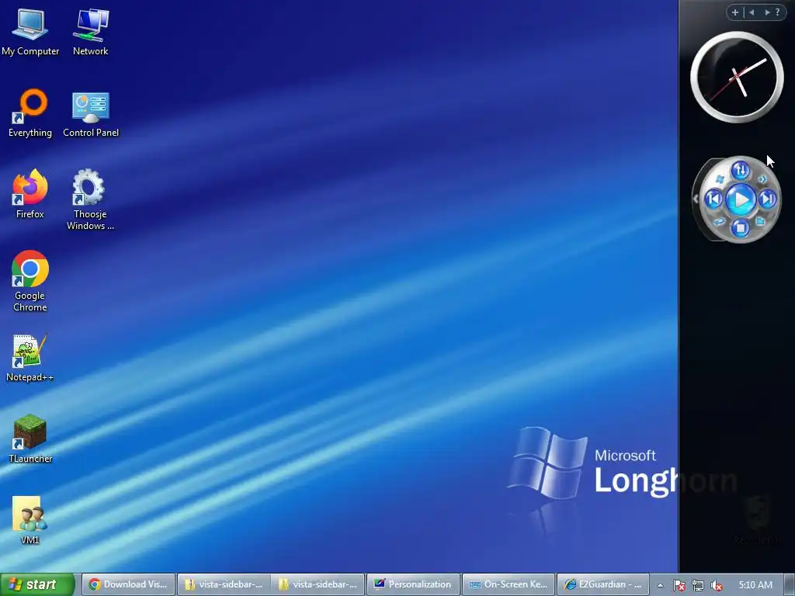Screen dimensions: 795x596
Task: Click the analog clock gadget
Action: (x=737, y=77)
